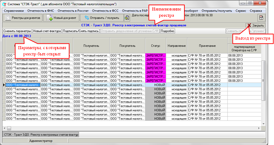Open the Сервис menu

click(x=241, y=11)
